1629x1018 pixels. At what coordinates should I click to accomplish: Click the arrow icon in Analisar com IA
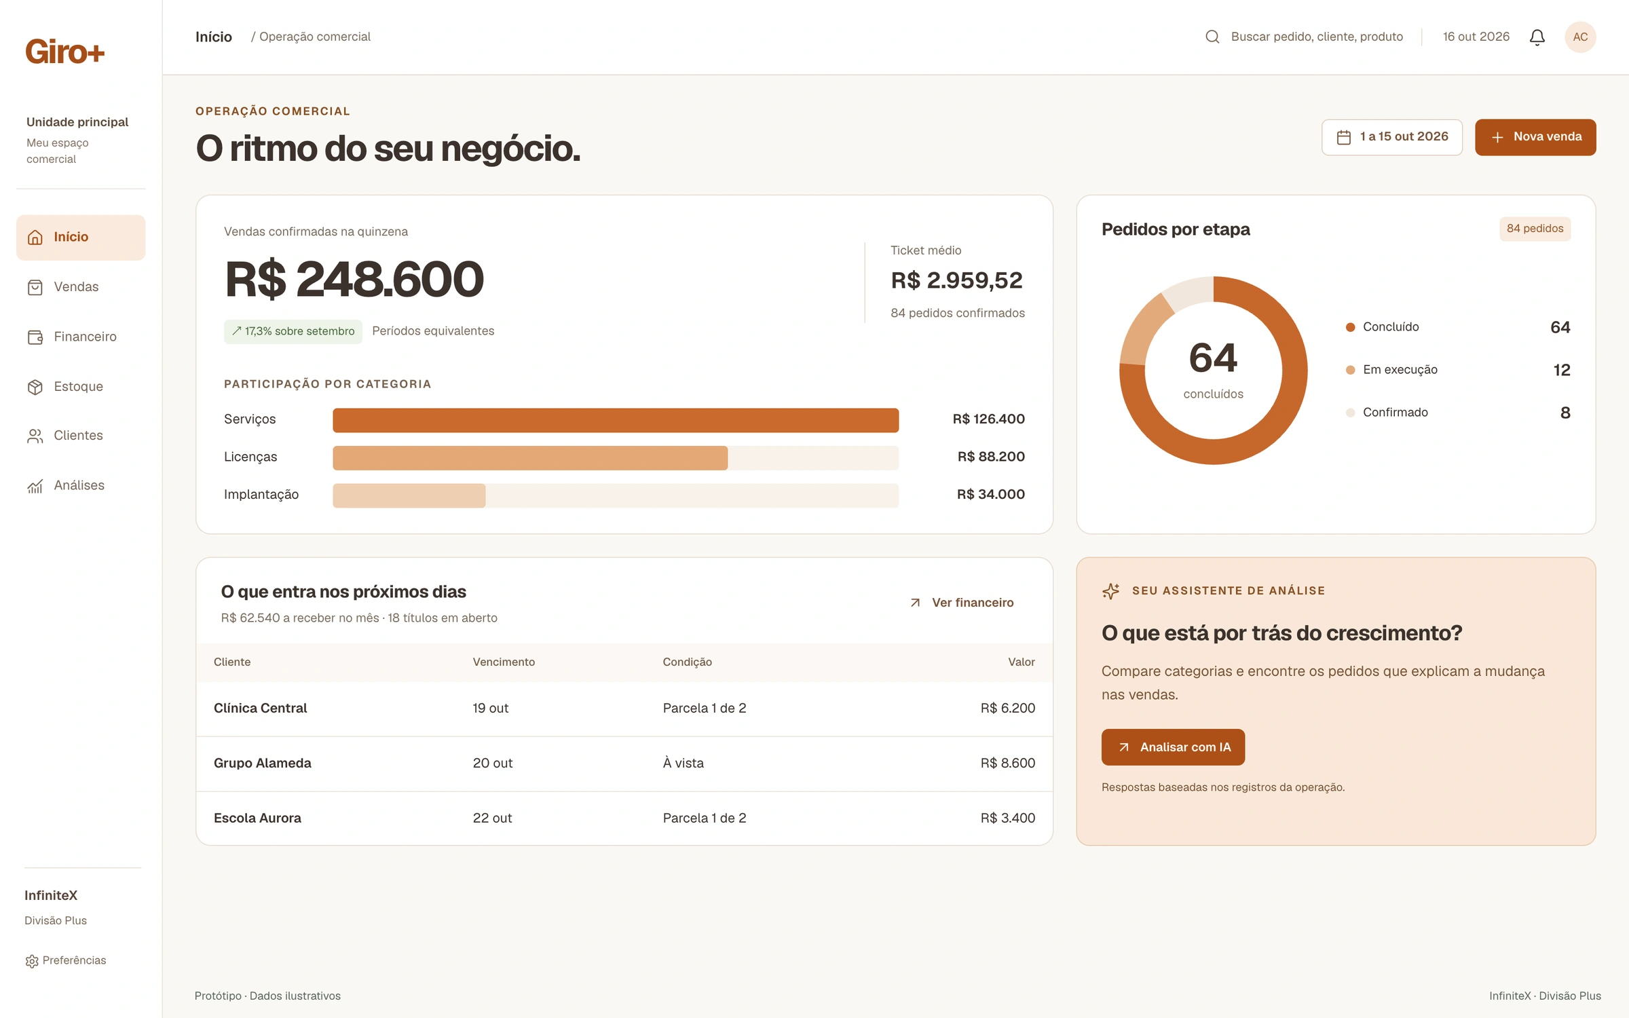1124,747
